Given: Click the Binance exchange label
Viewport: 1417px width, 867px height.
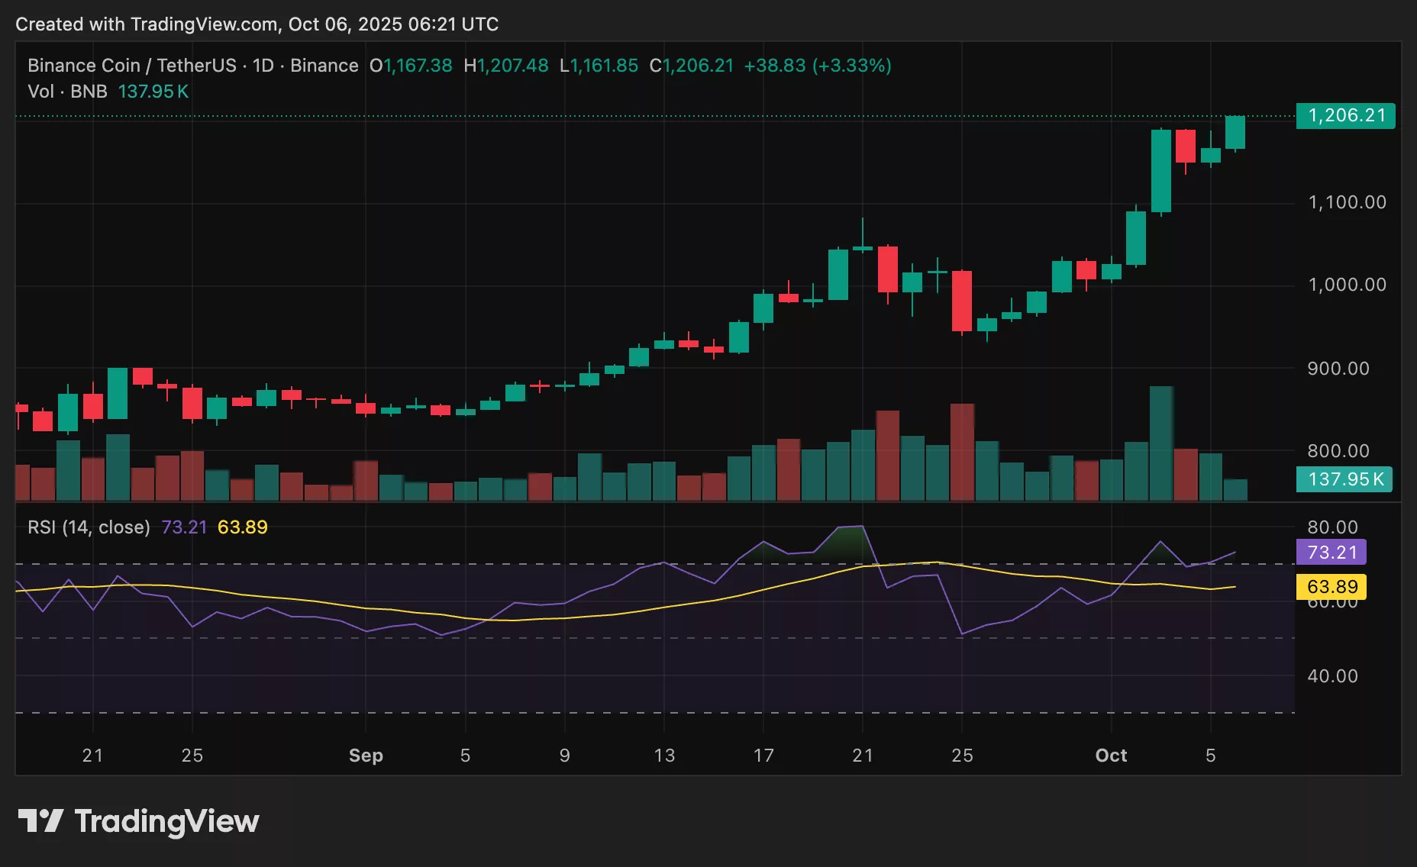Looking at the screenshot, I should (x=324, y=66).
